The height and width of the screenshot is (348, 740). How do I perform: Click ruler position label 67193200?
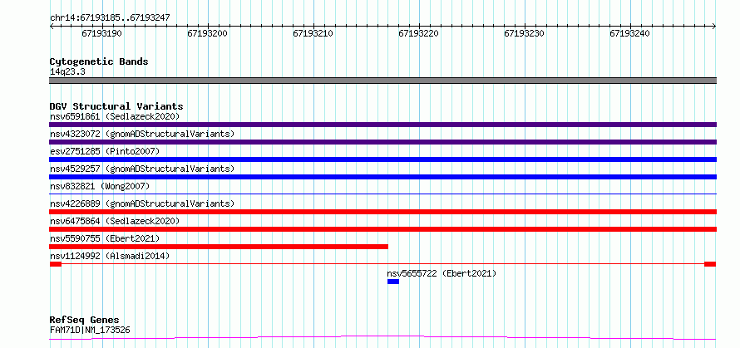pos(207,33)
